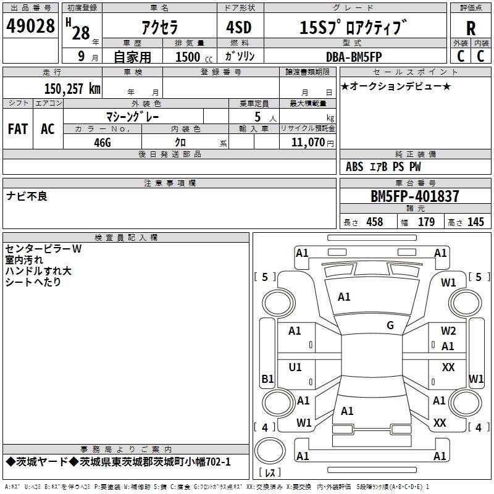Click the 茨城ヤード office address line
The image size is (494, 494).
point(119,462)
